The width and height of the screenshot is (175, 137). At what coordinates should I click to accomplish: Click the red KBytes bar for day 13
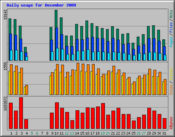pyautogui.click(x=72, y=124)
